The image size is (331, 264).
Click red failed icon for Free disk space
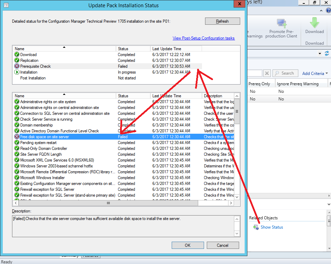pos(17,136)
